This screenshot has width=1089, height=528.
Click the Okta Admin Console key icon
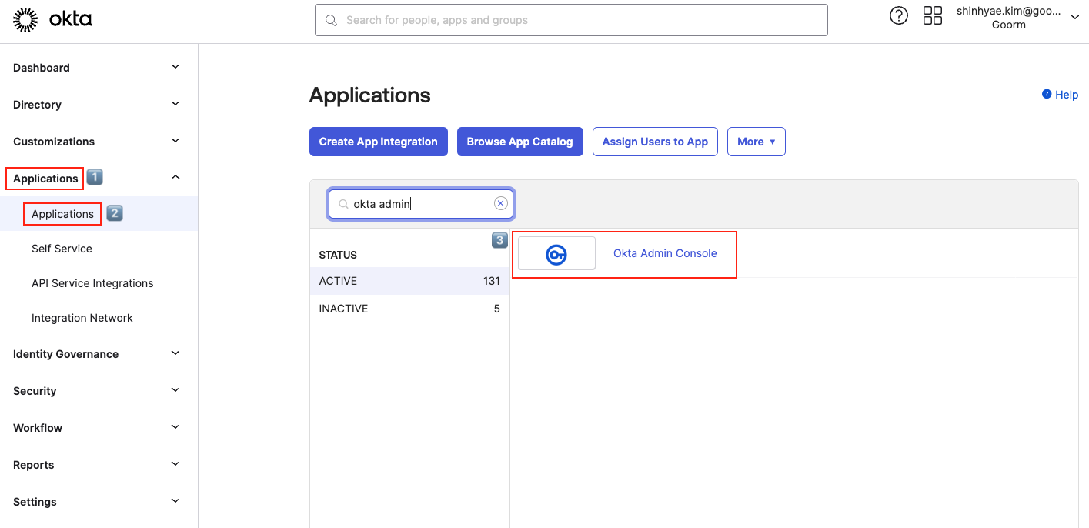tap(556, 254)
